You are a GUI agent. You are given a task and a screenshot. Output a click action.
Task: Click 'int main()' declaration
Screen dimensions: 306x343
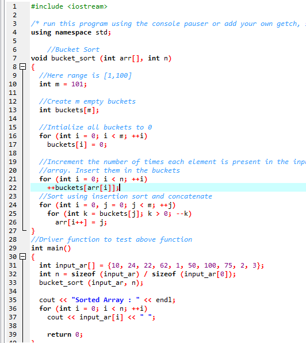51,248
